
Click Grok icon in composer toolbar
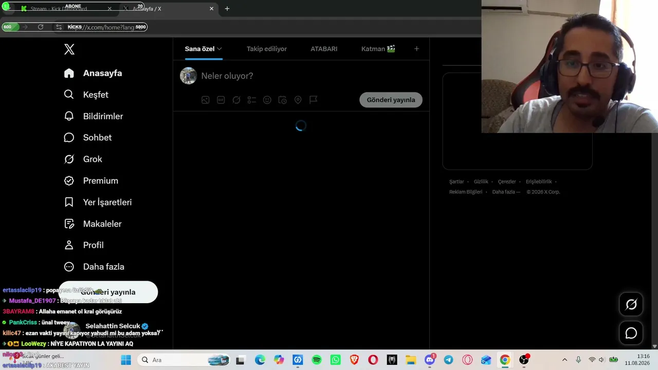point(236,100)
